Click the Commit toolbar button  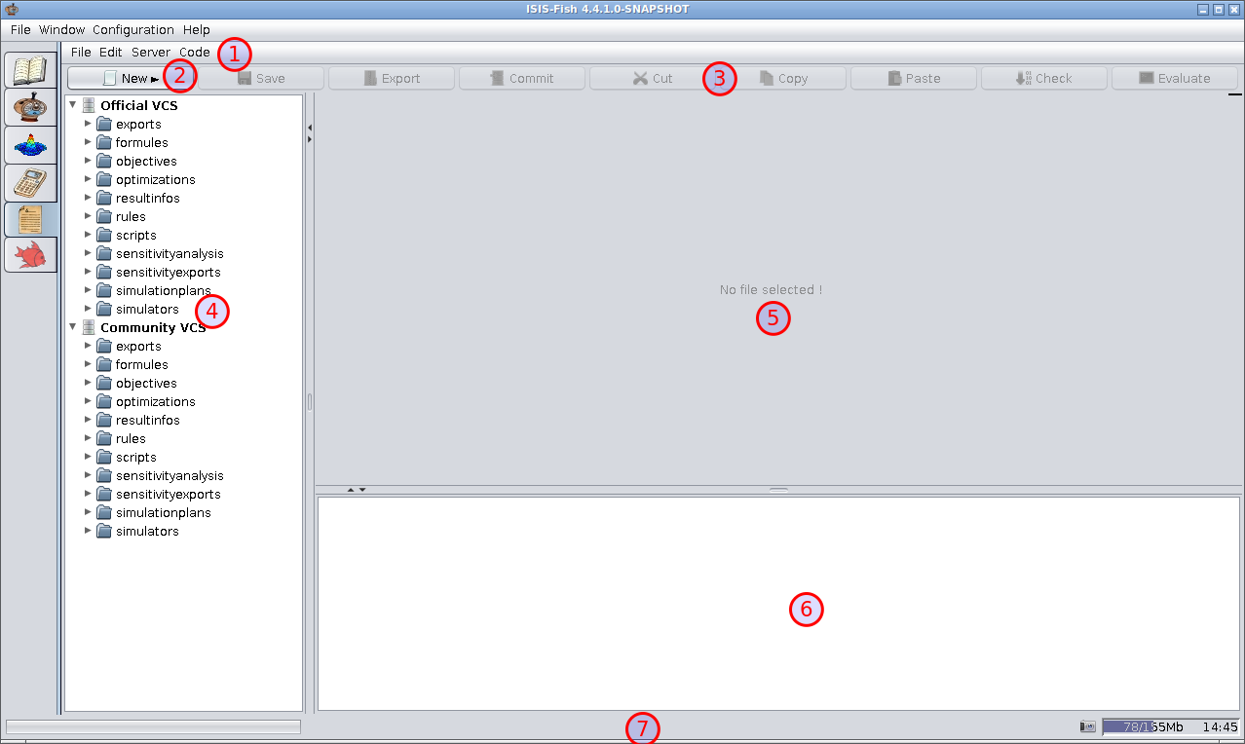tap(522, 78)
